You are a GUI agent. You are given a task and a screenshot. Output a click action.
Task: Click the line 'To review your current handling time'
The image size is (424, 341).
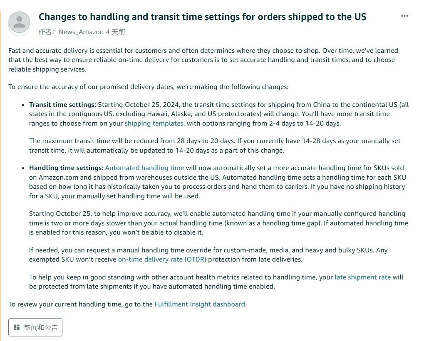pos(127,304)
